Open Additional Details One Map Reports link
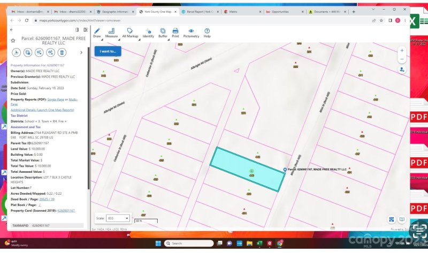This screenshot has width=428, height=253. point(42,110)
